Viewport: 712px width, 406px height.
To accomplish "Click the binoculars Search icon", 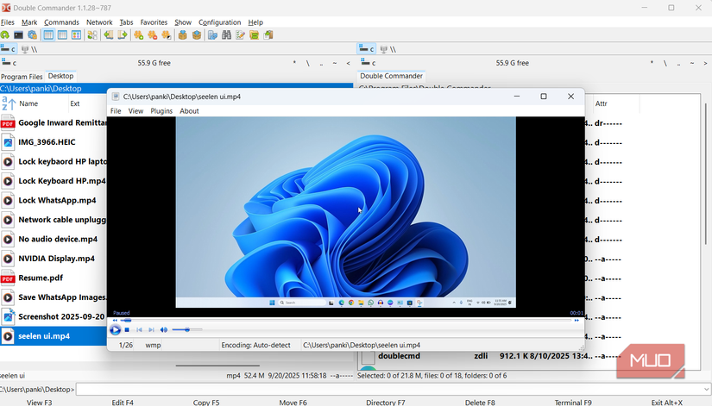I will tap(226, 35).
